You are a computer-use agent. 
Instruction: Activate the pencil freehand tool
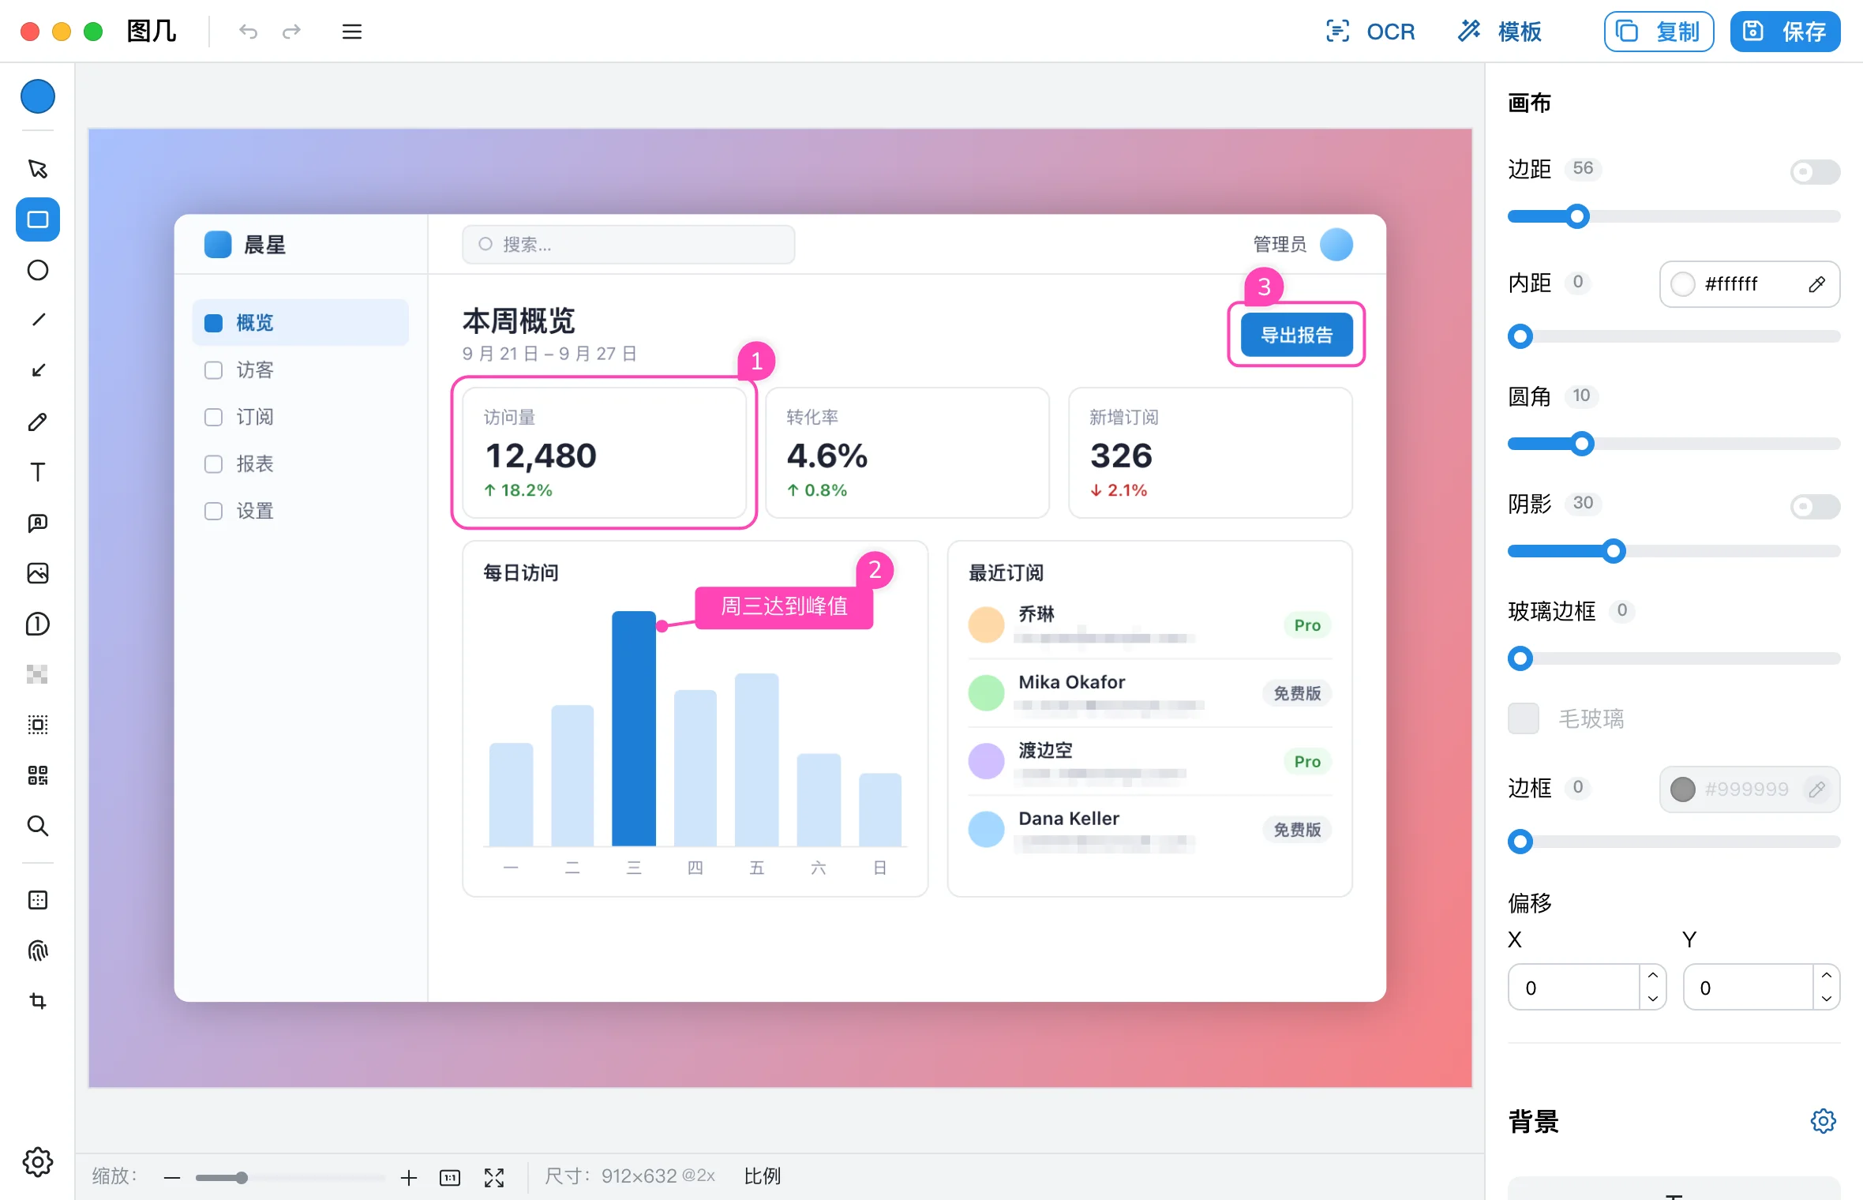(x=38, y=422)
